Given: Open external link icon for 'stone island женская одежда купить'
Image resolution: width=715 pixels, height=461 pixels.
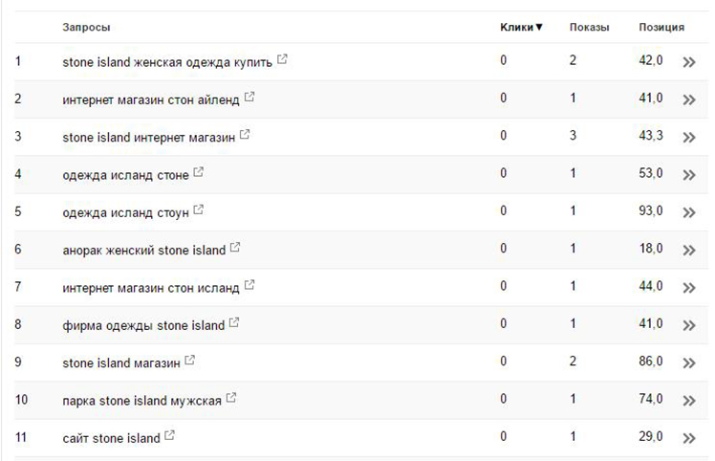Looking at the screenshot, I should point(282,59).
